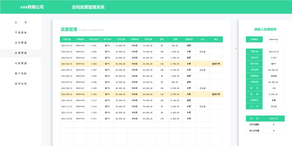Click the invoice number input showing 059***24
The height and width of the screenshot is (146, 292).
(x=274, y=39)
